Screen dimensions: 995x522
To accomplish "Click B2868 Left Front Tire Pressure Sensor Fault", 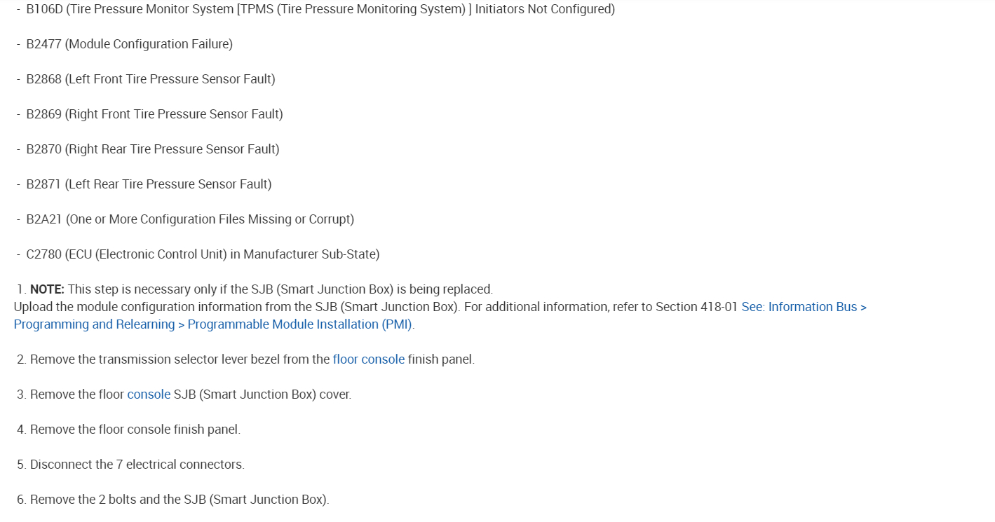I will tap(150, 79).
